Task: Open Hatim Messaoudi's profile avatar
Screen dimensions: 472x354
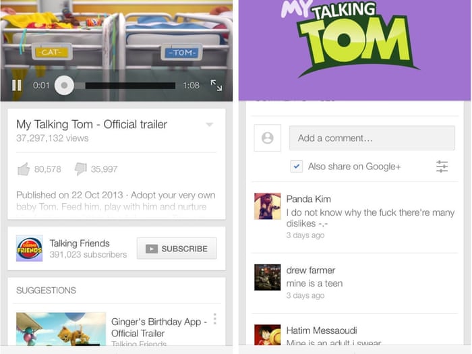Action: [x=267, y=336]
